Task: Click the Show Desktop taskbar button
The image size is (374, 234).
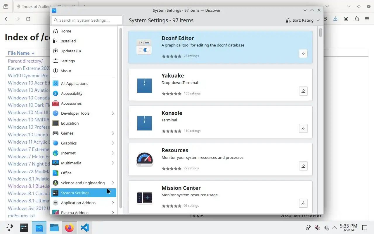Action: click(365, 228)
